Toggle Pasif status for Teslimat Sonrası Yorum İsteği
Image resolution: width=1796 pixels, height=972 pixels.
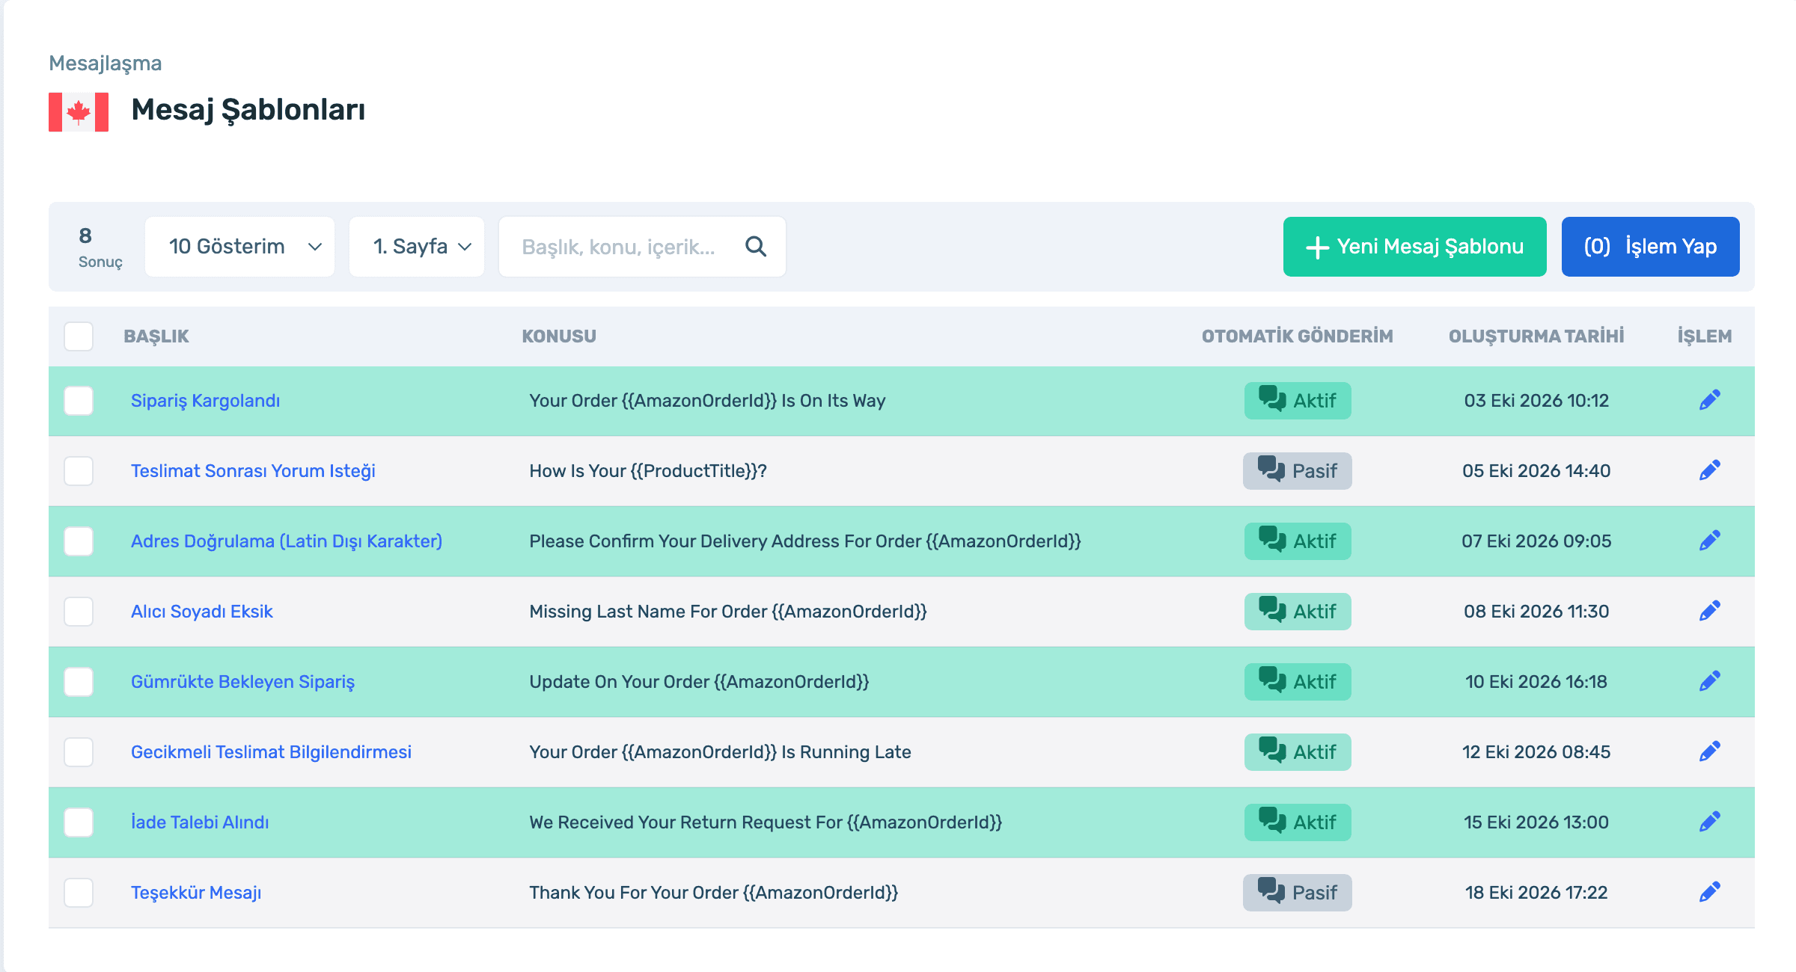(1298, 471)
